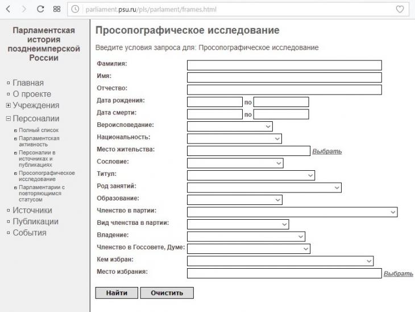Click the Дата смерти end field

(x=281, y=114)
